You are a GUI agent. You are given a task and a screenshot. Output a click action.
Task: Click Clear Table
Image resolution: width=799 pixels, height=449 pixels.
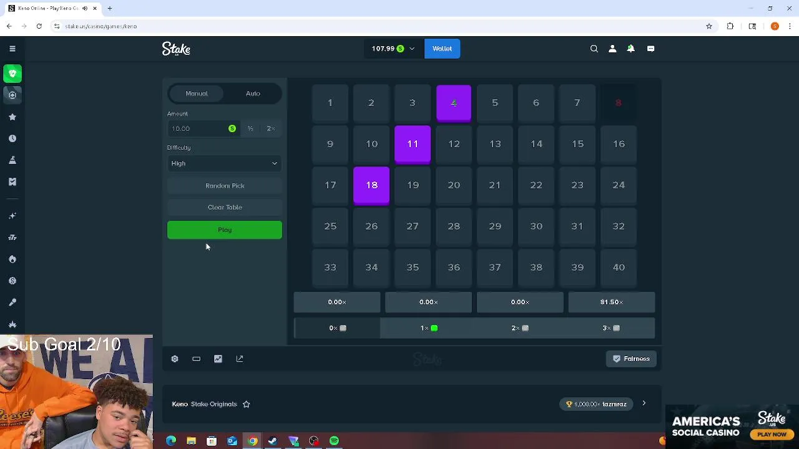click(225, 207)
